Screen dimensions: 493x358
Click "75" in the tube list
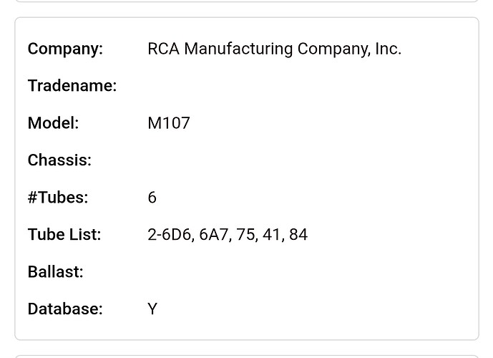(x=247, y=235)
